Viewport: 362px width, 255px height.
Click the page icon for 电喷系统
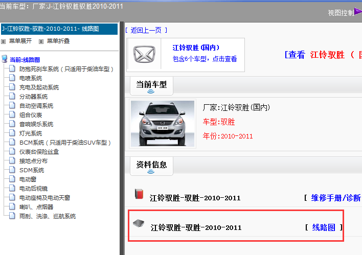[12, 78]
